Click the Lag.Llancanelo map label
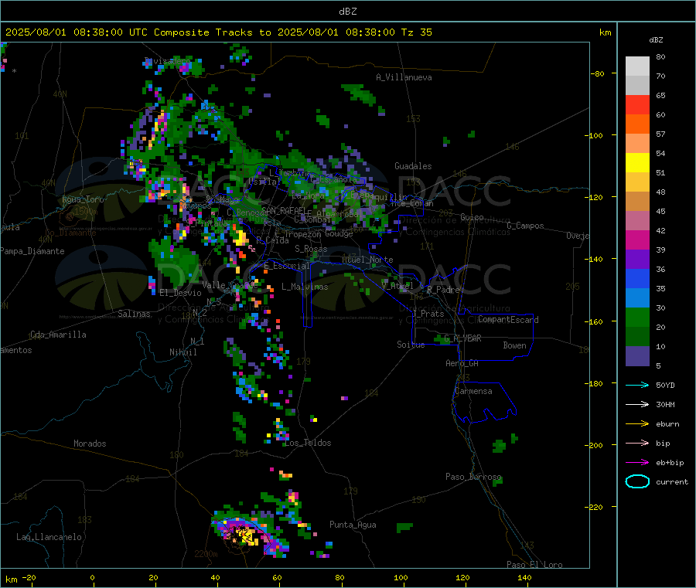 (x=49, y=537)
